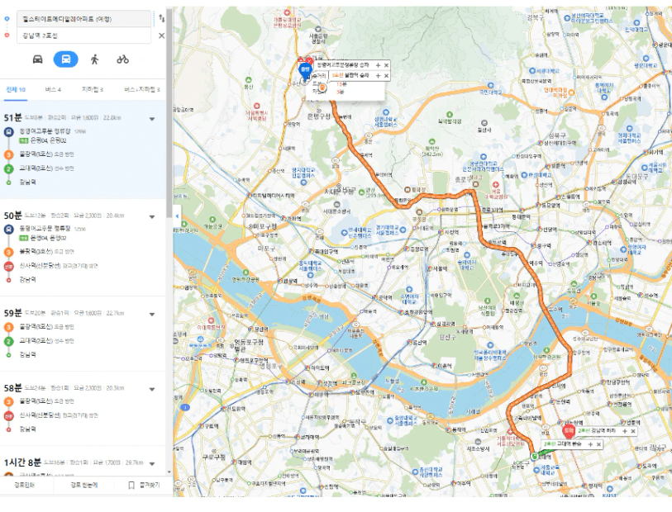Click the red destination marker on the map
Screen dimensions: 672x512
point(569,432)
